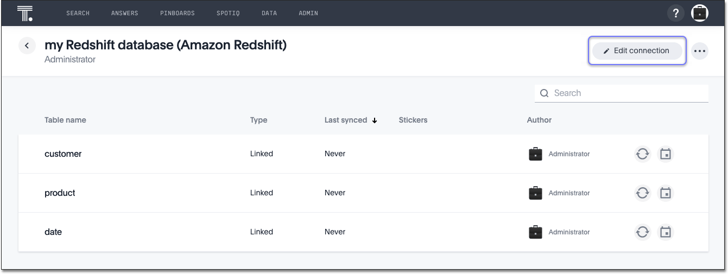Open the SEARCH navigation tab
Image resolution: width=728 pixels, height=274 pixels.
coord(78,13)
